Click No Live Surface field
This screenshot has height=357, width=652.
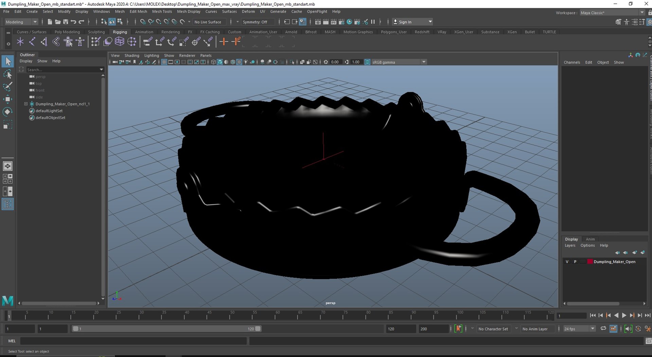point(209,22)
